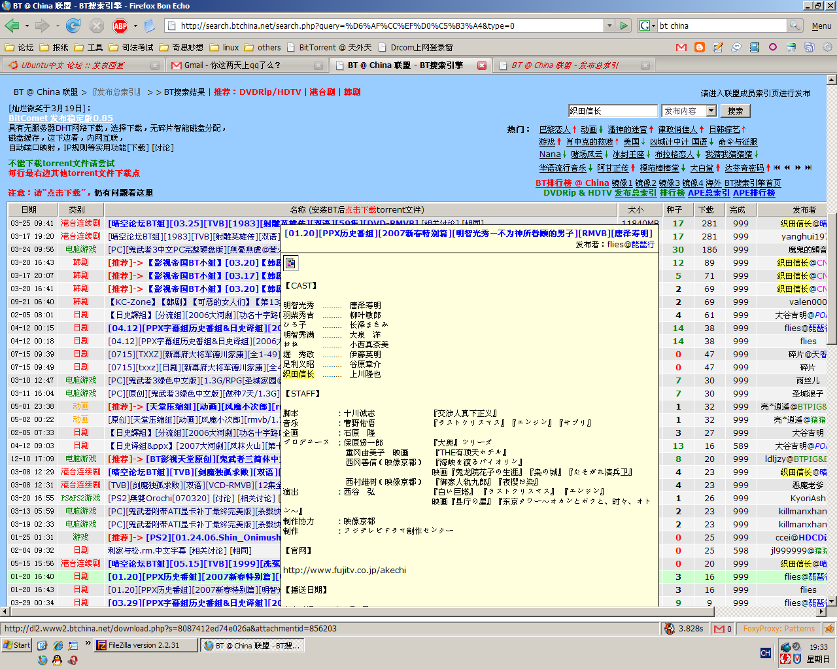Click the Gmail notifier in status bar
Screen dimensions: 837x670
(x=723, y=628)
